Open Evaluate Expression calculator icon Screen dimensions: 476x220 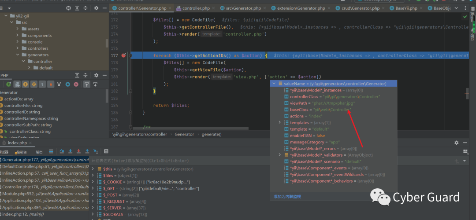[x=106, y=151]
